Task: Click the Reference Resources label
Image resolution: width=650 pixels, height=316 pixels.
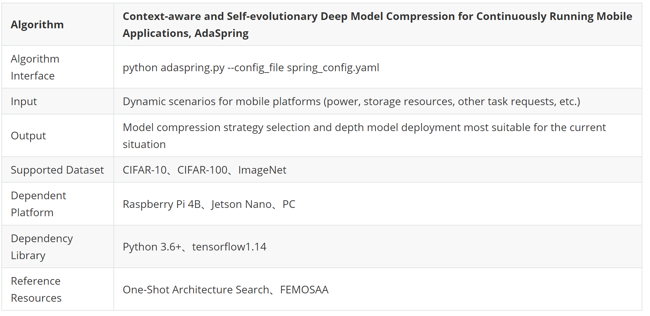Action: coord(36,289)
